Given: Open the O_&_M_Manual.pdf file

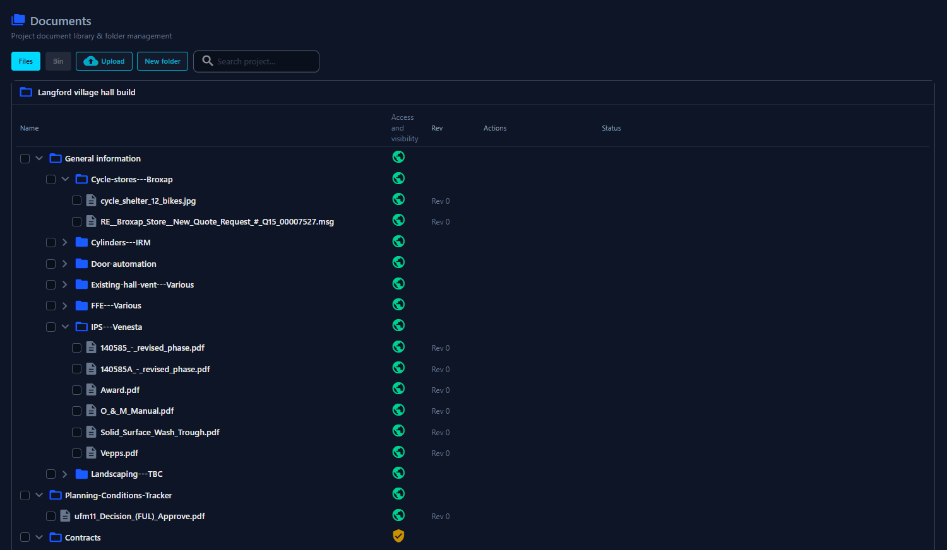Looking at the screenshot, I should [137, 411].
